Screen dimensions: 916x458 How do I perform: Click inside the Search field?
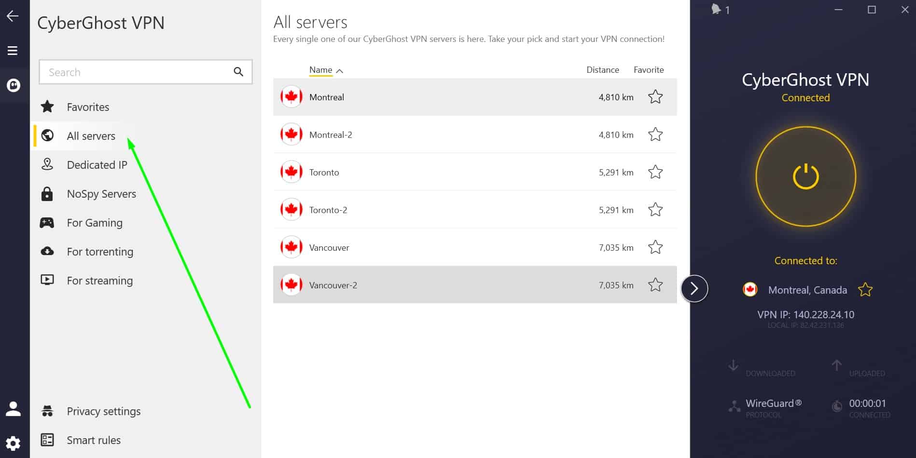coord(145,72)
